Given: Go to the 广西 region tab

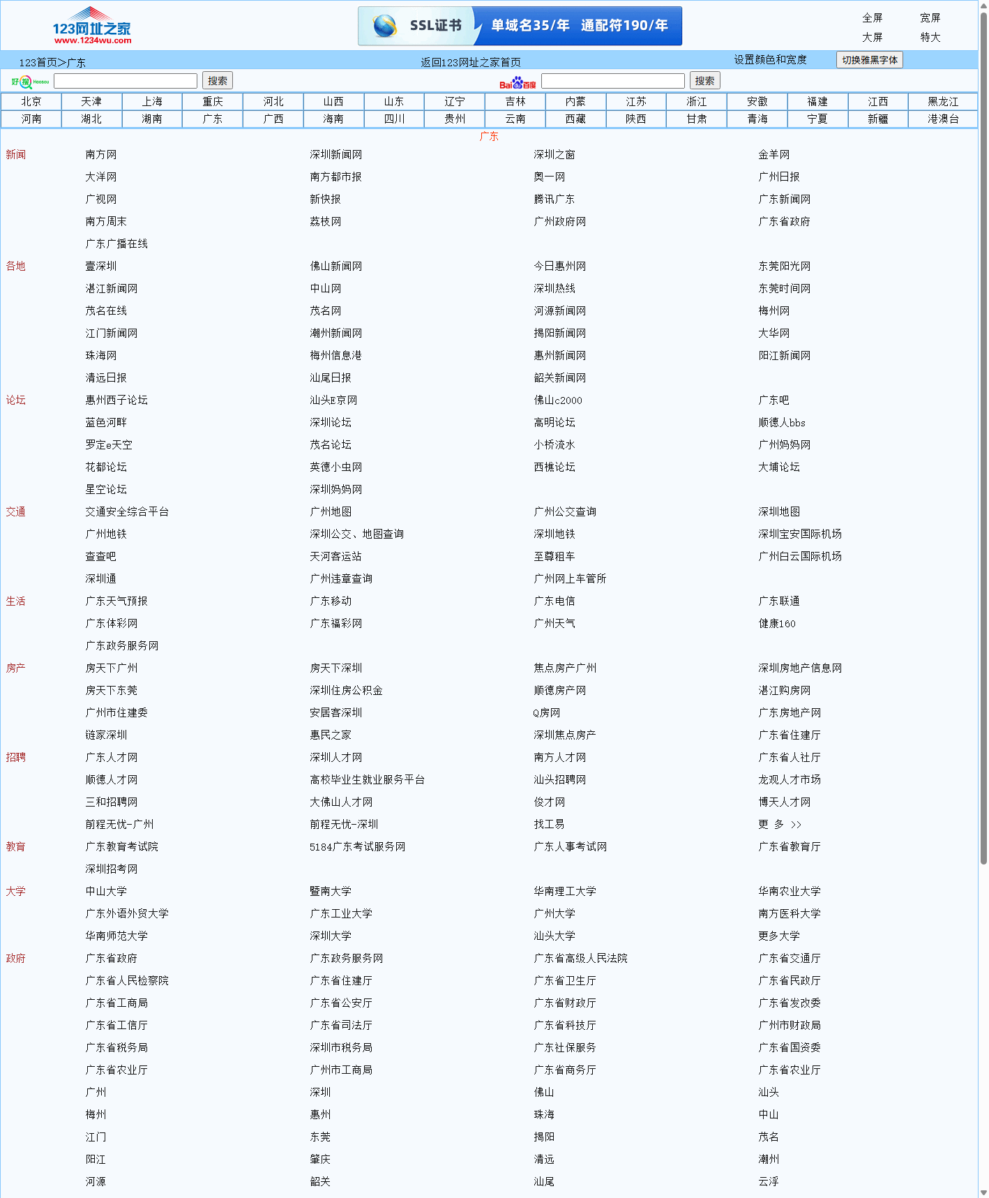Looking at the screenshot, I should [x=273, y=119].
